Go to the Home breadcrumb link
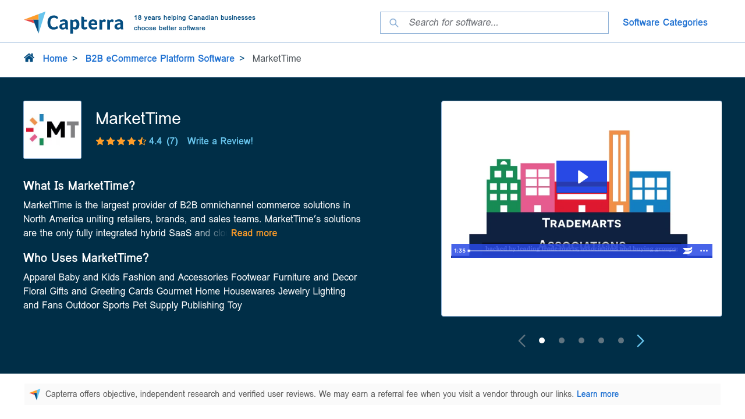The image size is (745, 419). [55, 59]
